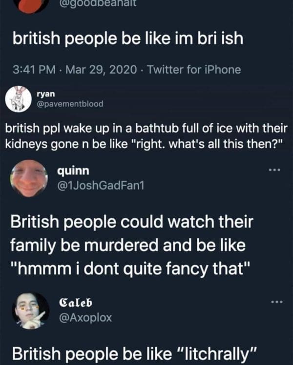Screen dimensions: 293x365
Task: View quinn's smiling face avatar
Action: tap(29, 178)
